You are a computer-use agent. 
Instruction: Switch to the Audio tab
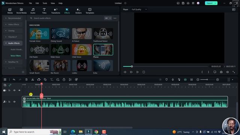(33, 11)
